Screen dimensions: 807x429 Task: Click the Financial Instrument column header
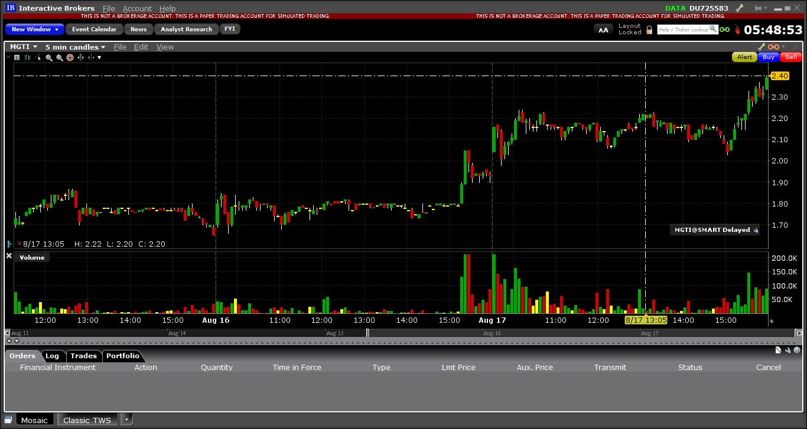[57, 367]
